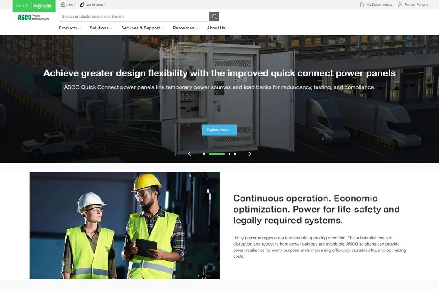This screenshot has width=439, height=293.
Task: Select the third carousel dot indicator
Action: (x=230, y=154)
